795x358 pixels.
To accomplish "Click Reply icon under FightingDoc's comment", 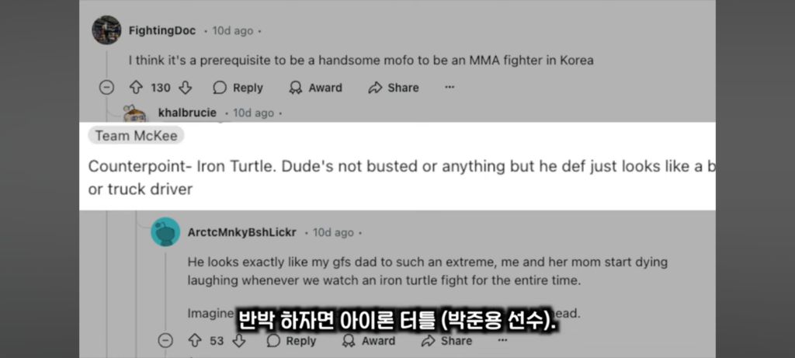I will pos(220,88).
